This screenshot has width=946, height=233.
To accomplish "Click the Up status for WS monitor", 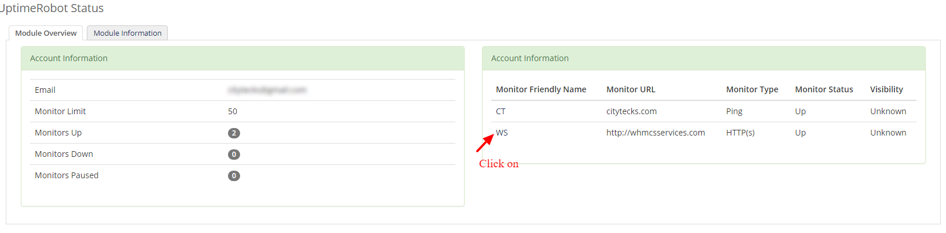I will tap(800, 133).
